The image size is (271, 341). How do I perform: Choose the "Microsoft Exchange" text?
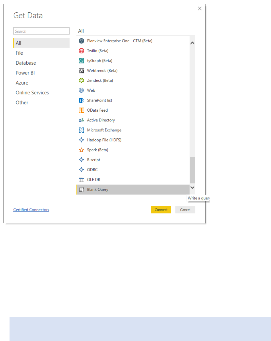104,130
